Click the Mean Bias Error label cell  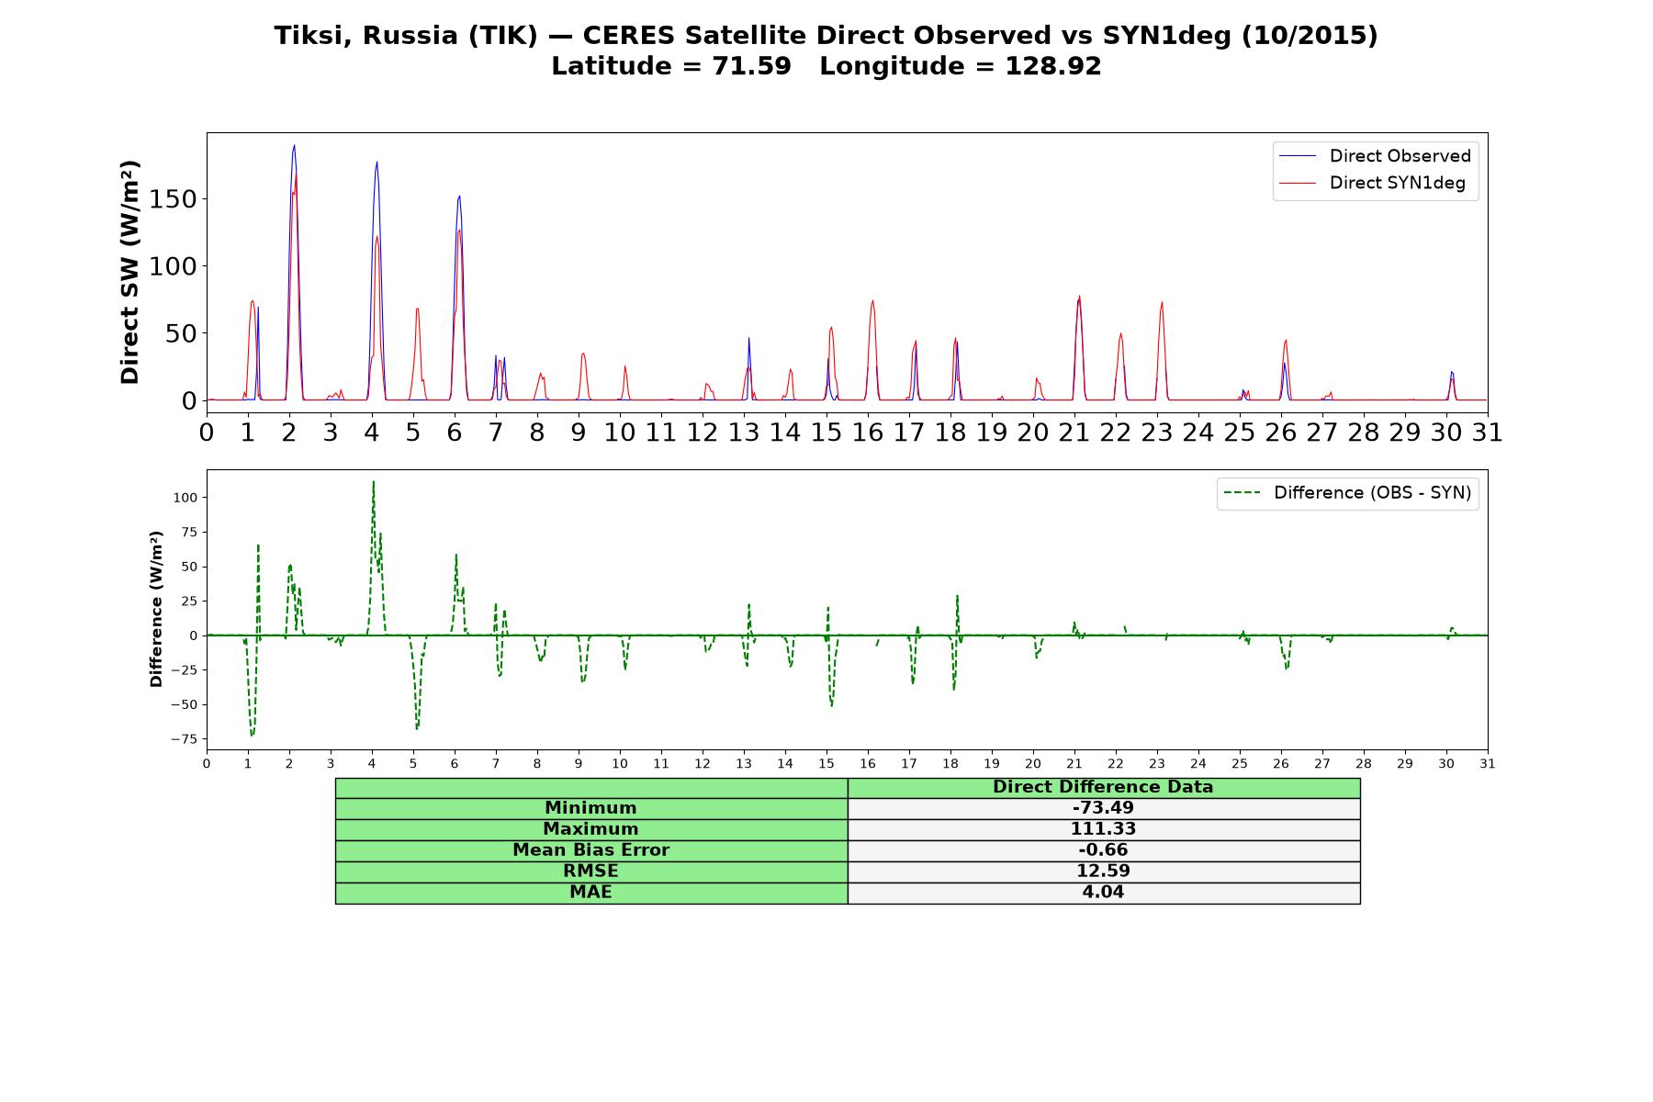[591, 850]
